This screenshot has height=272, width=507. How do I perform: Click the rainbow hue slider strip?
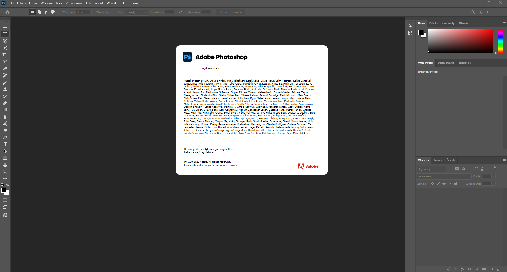(x=500, y=41)
